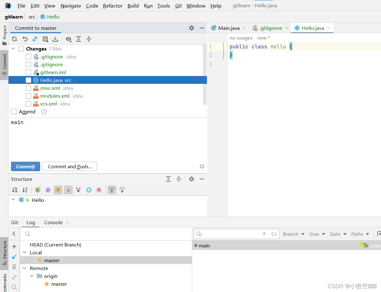This screenshot has height=292, width=381.
Task: Open the Changelists icon in Commit toolbar
Action: [45, 39]
